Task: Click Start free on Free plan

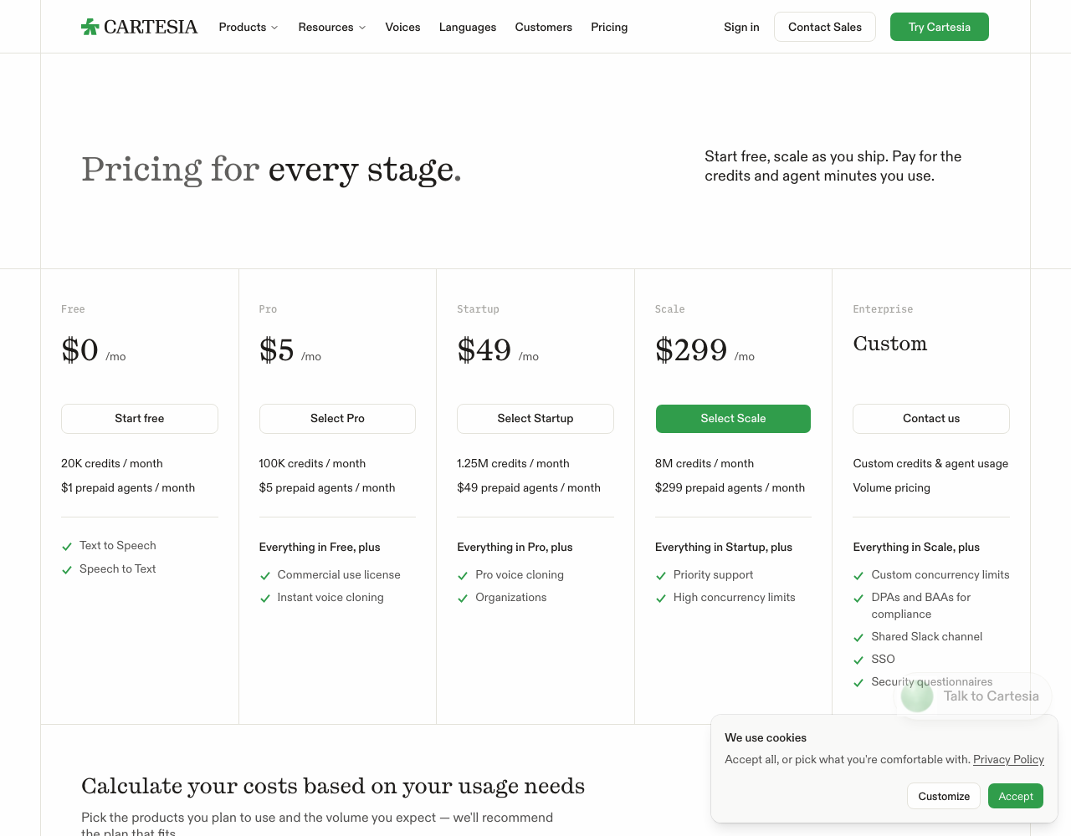Action: tap(140, 418)
